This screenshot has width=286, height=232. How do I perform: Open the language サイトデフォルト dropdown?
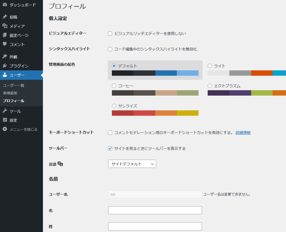tap(132, 164)
